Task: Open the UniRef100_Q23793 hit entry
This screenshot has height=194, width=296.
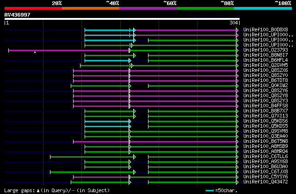Action: [x=265, y=50]
